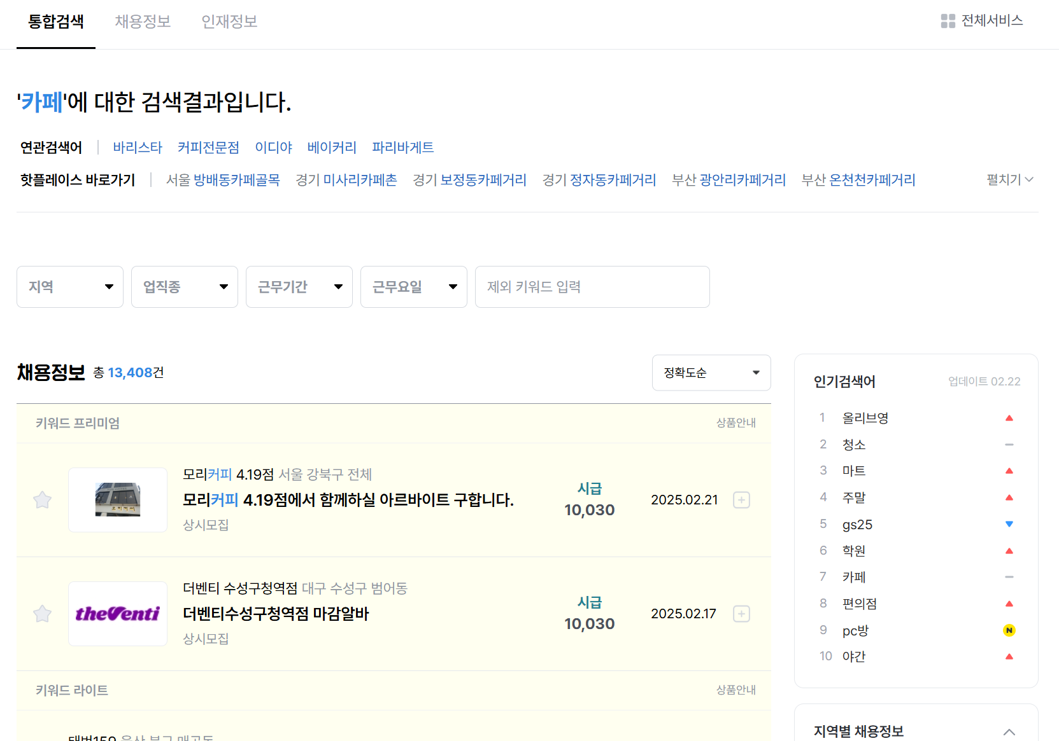Viewport: 1059px width, 741px height.
Task: Click the falling arrow beside gs25
Action: (x=1009, y=524)
